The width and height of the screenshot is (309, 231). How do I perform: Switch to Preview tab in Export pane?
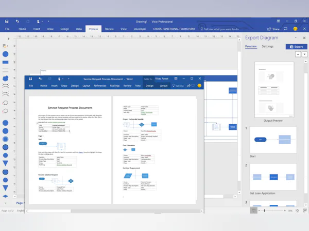tap(251, 46)
